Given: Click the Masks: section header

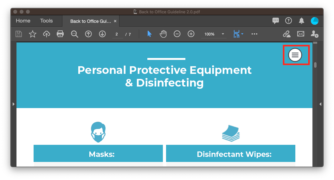Looking at the screenshot, I should pos(98,154).
